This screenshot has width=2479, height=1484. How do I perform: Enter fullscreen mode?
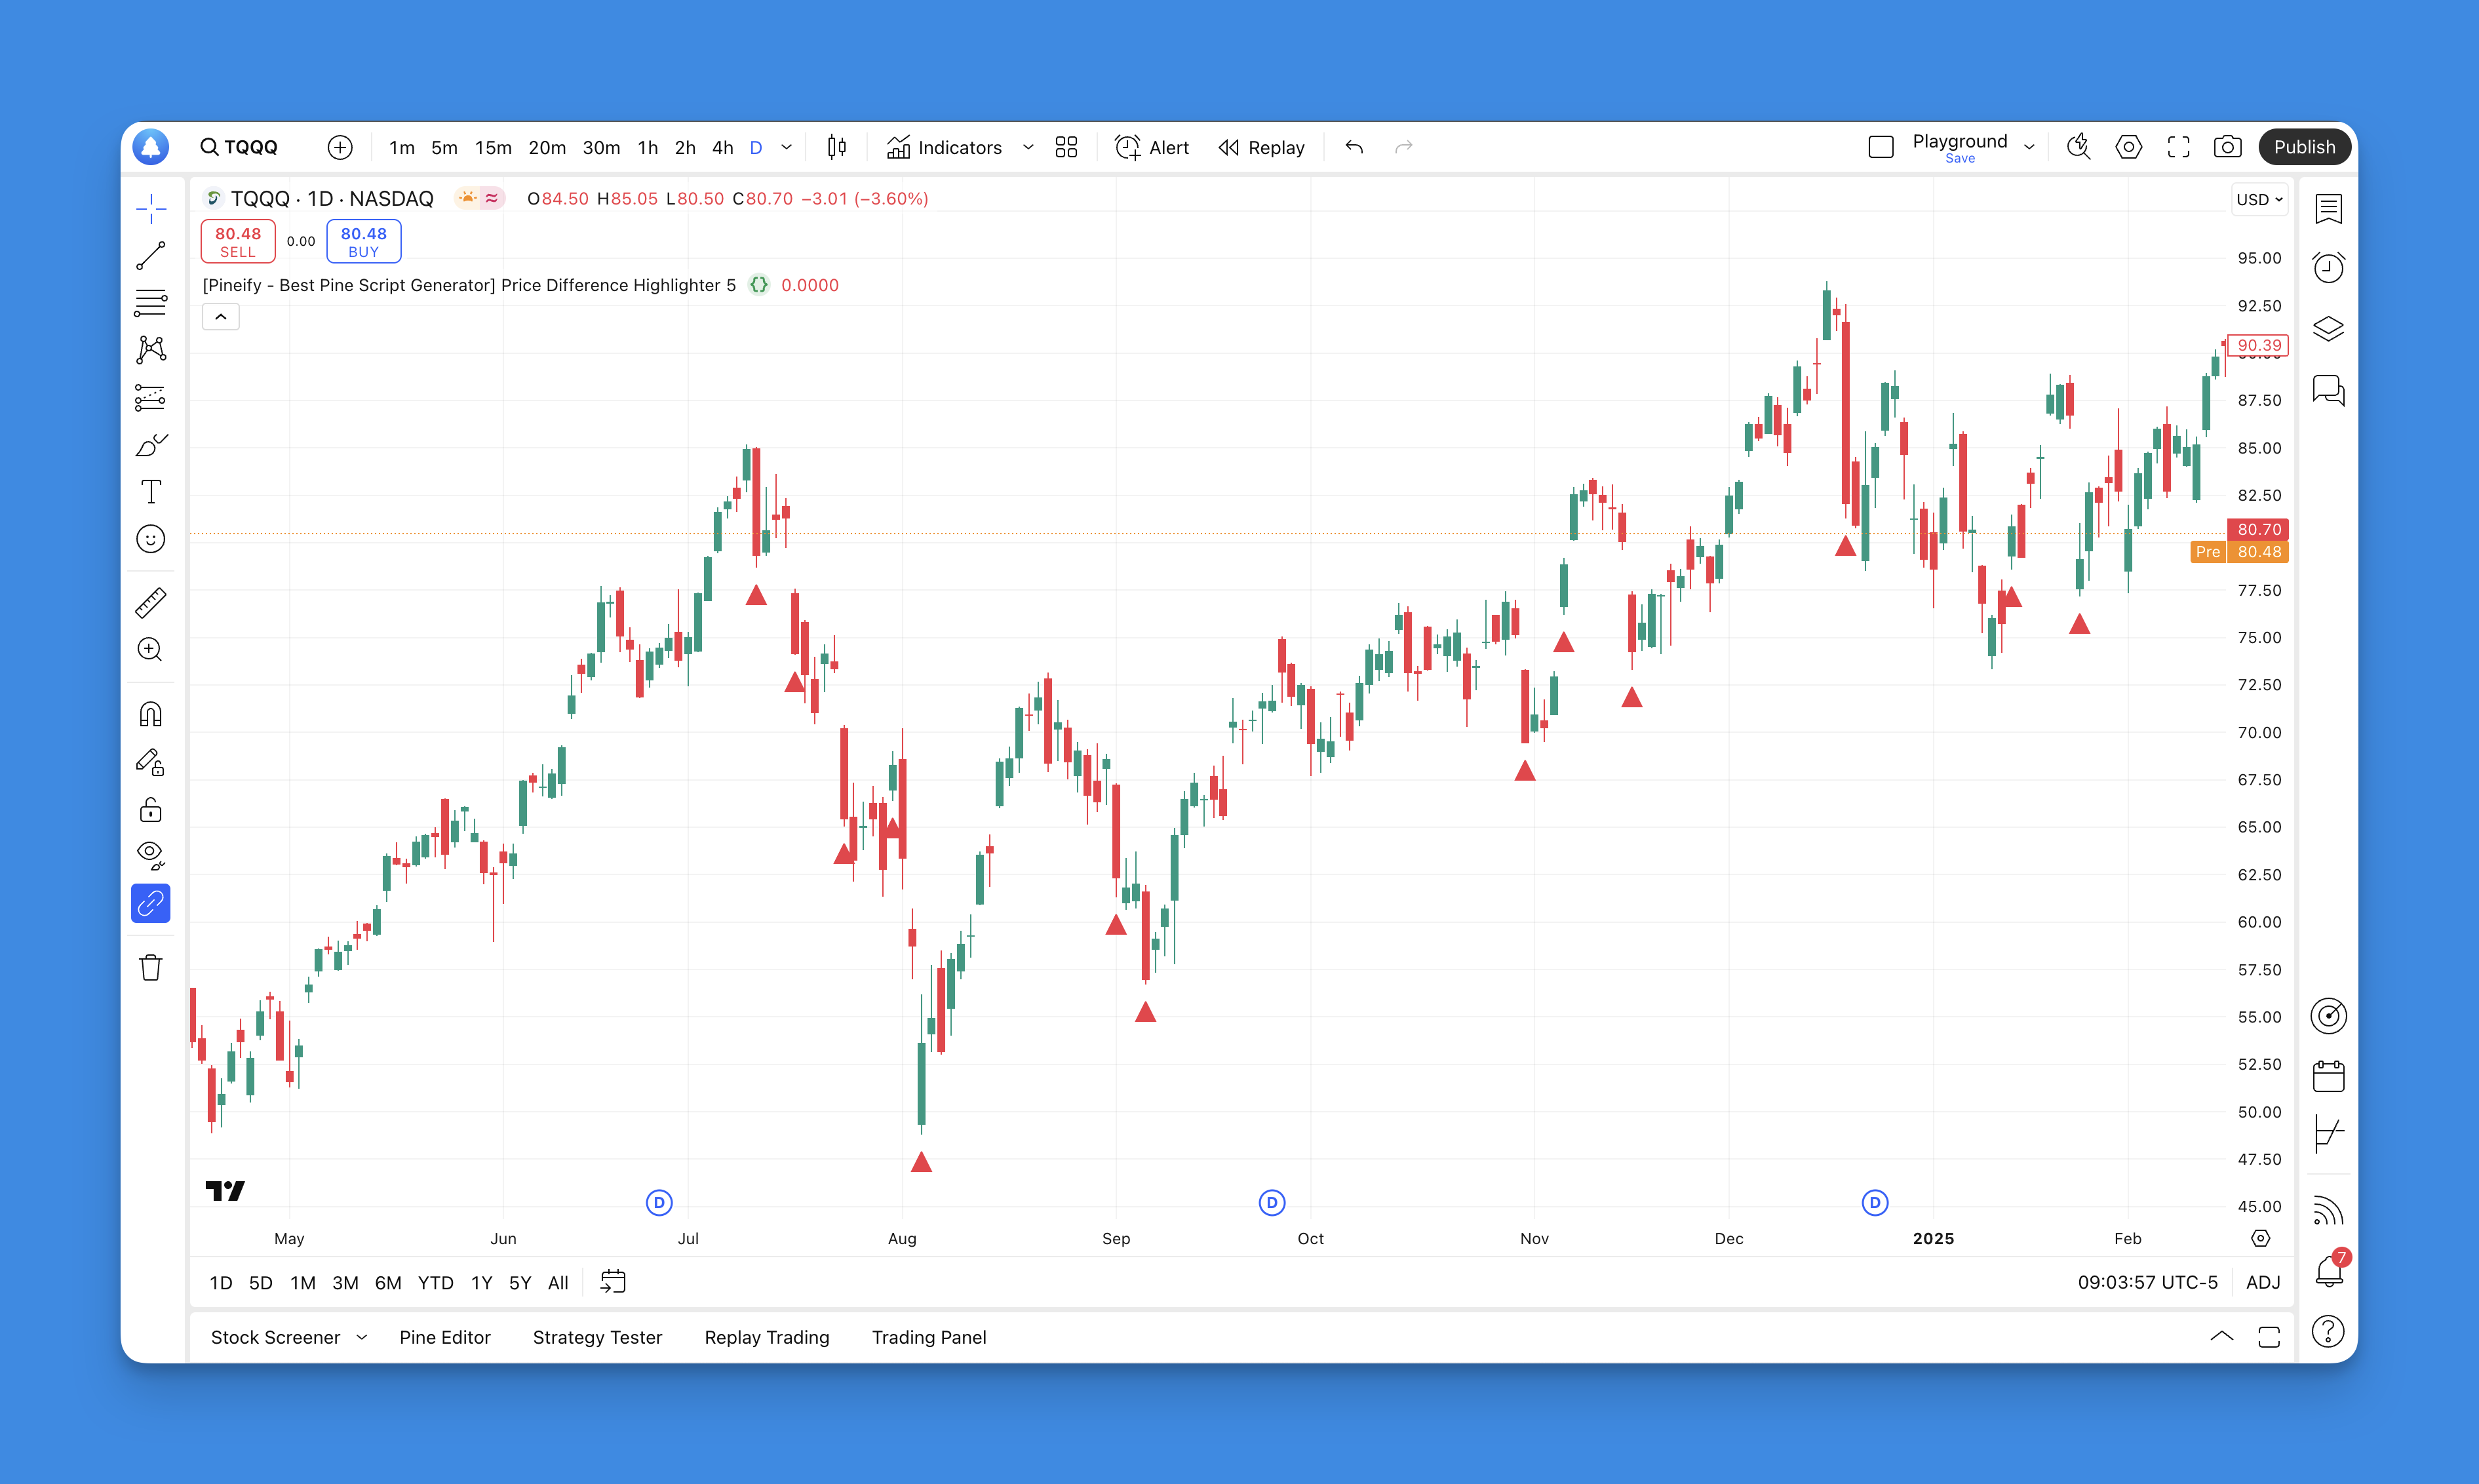pos(2179,147)
